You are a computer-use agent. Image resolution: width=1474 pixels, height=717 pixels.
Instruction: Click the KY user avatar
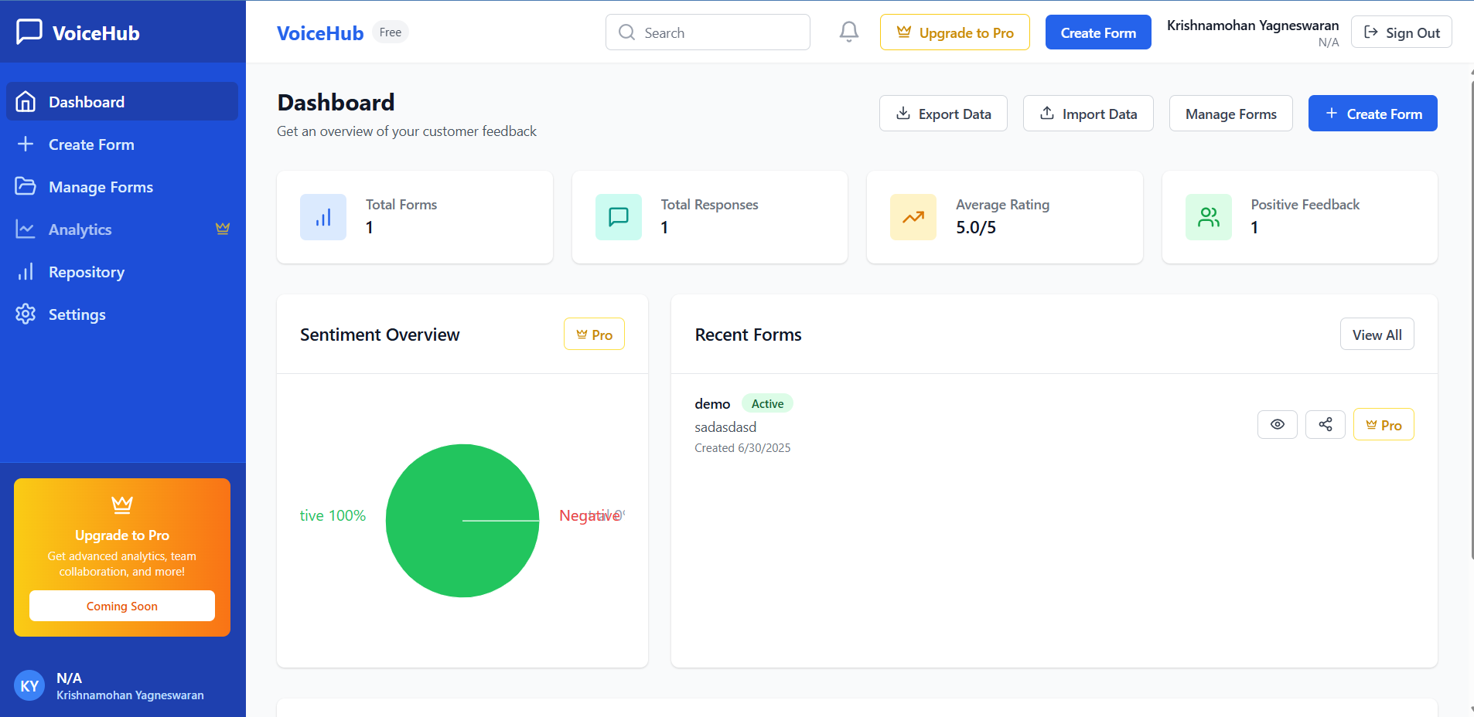coord(29,685)
